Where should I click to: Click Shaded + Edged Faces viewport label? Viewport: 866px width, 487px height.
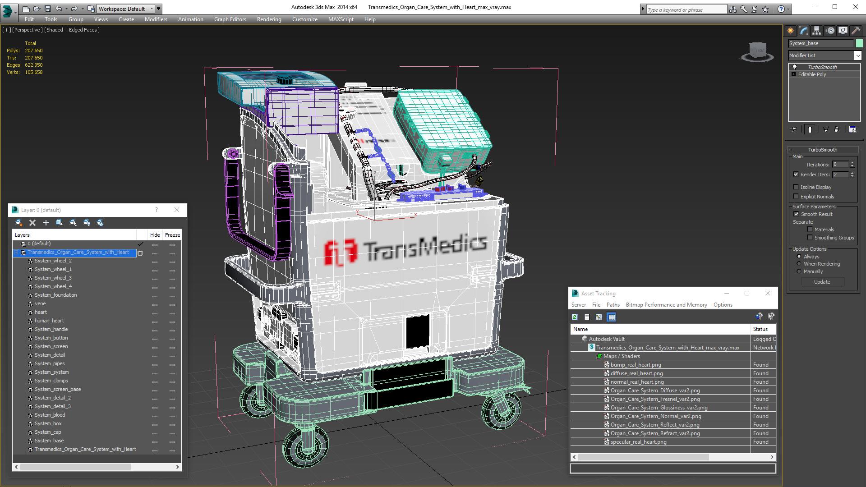(x=72, y=30)
